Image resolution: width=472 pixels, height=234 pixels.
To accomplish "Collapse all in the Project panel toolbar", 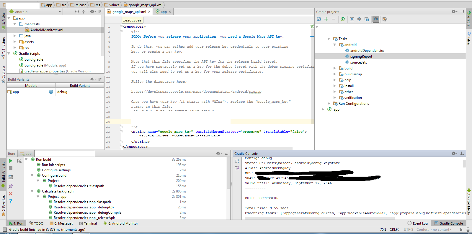I will click(83, 11).
